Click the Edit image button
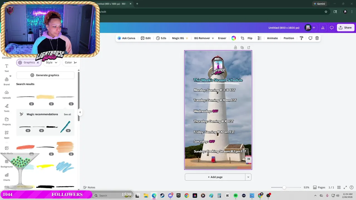This screenshot has height=200, width=356. 146,38
